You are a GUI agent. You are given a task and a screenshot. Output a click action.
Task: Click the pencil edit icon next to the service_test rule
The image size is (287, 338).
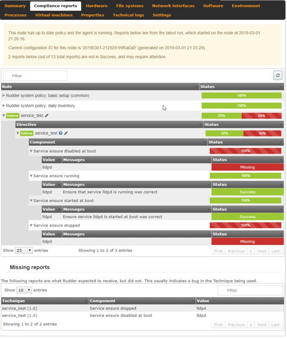(x=47, y=116)
